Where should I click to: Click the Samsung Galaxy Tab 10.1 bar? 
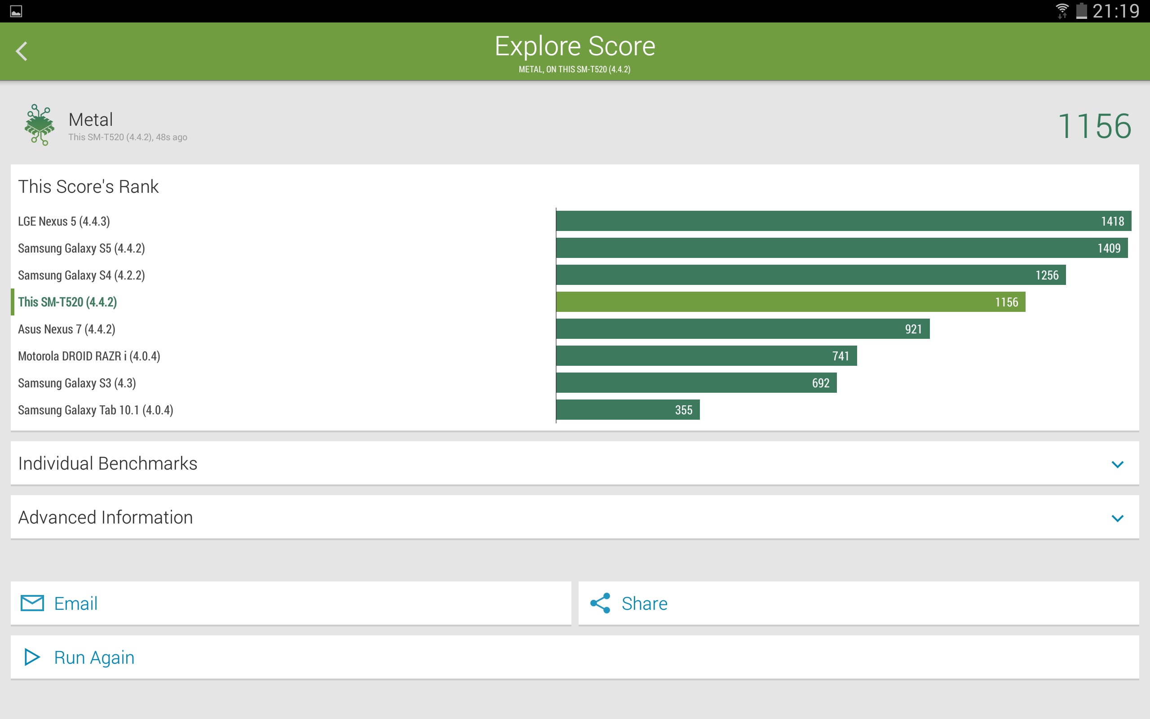coord(627,410)
